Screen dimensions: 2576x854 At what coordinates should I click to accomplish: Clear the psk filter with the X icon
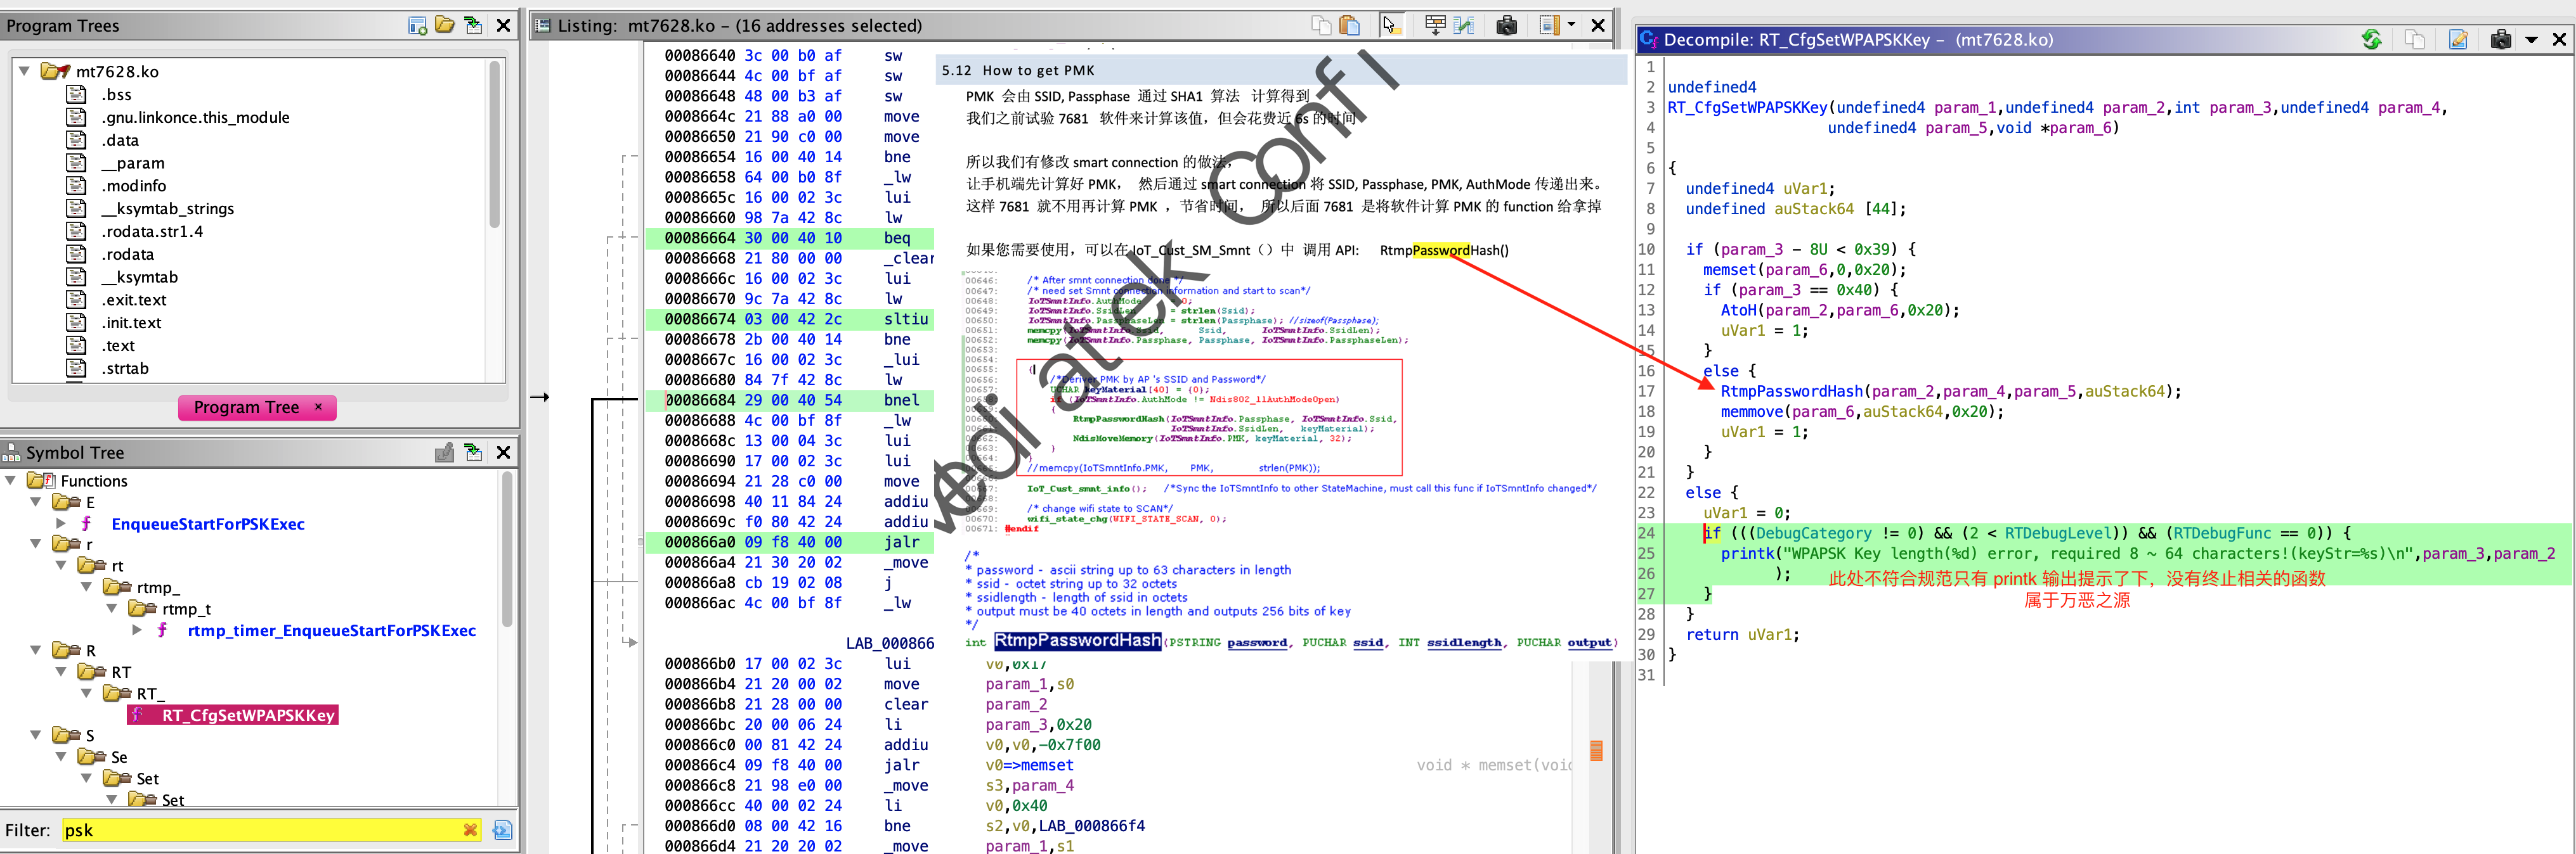tap(470, 830)
